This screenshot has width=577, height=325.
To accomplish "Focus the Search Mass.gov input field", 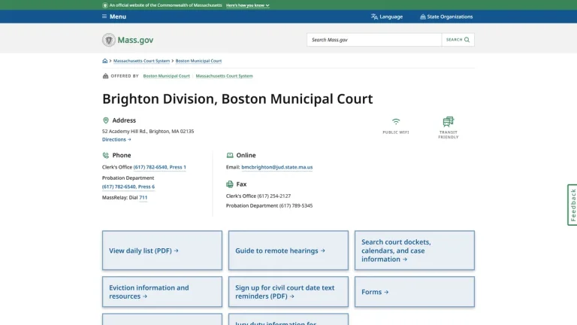I will point(374,40).
